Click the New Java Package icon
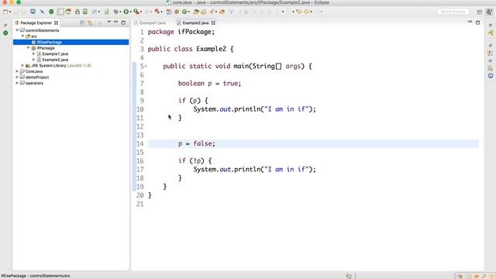Screen dimensions: 496x279 (177, 12)
